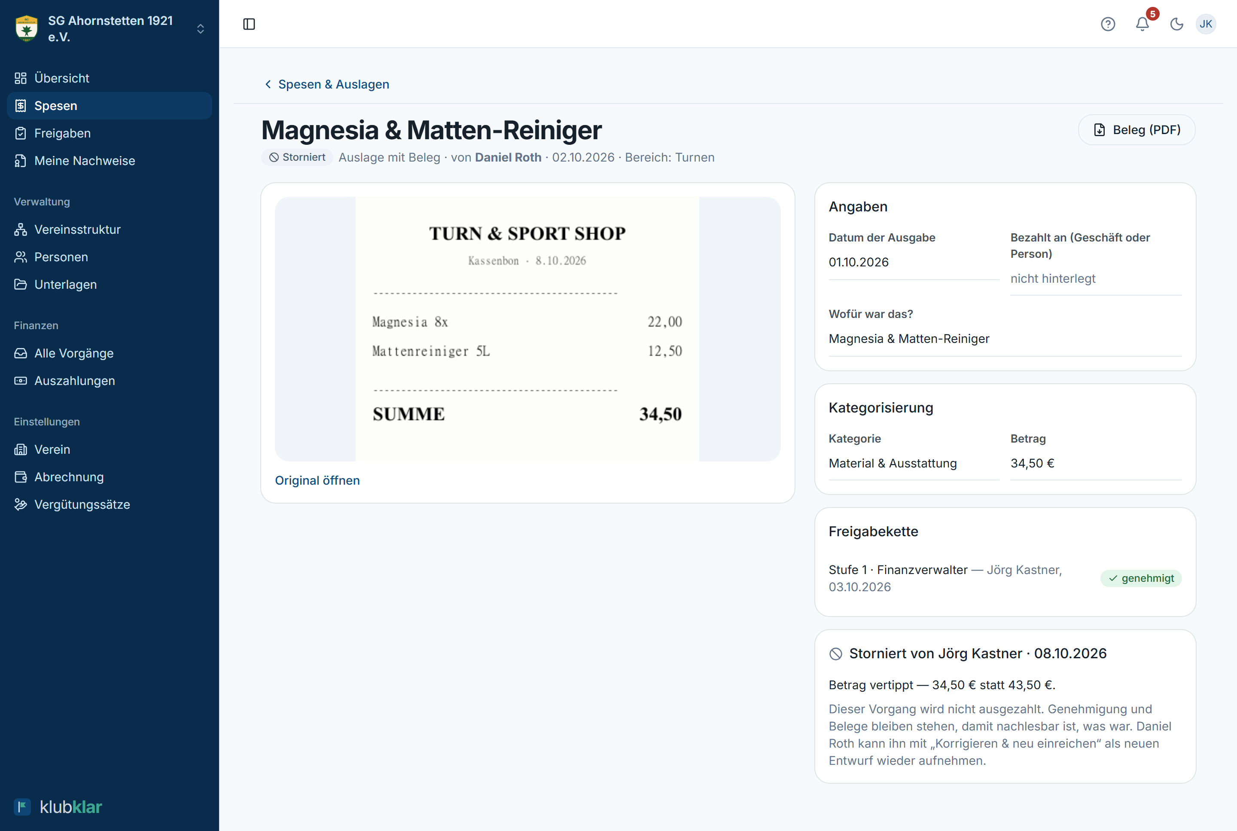Click the back chevron before Spesen & Auslagen
Image resolution: width=1237 pixels, height=831 pixels.
click(268, 84)
